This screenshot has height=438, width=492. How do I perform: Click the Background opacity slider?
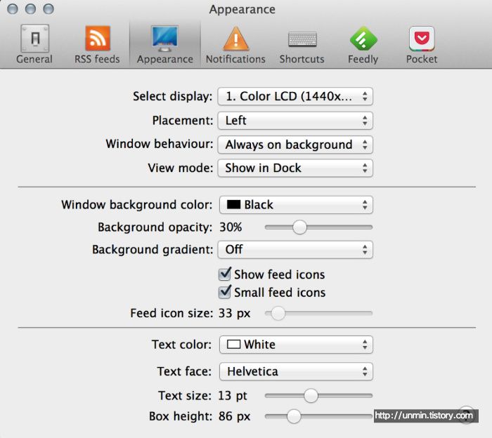click(318, 227)
